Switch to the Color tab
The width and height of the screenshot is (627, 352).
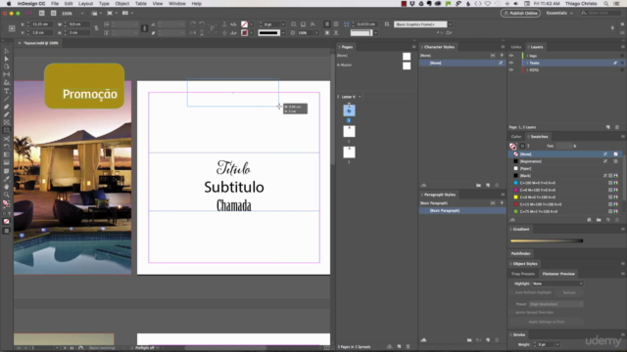pos(516,137)
